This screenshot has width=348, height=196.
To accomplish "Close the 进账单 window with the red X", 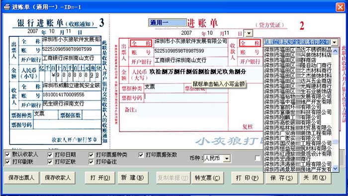I will tap(340, 7).
